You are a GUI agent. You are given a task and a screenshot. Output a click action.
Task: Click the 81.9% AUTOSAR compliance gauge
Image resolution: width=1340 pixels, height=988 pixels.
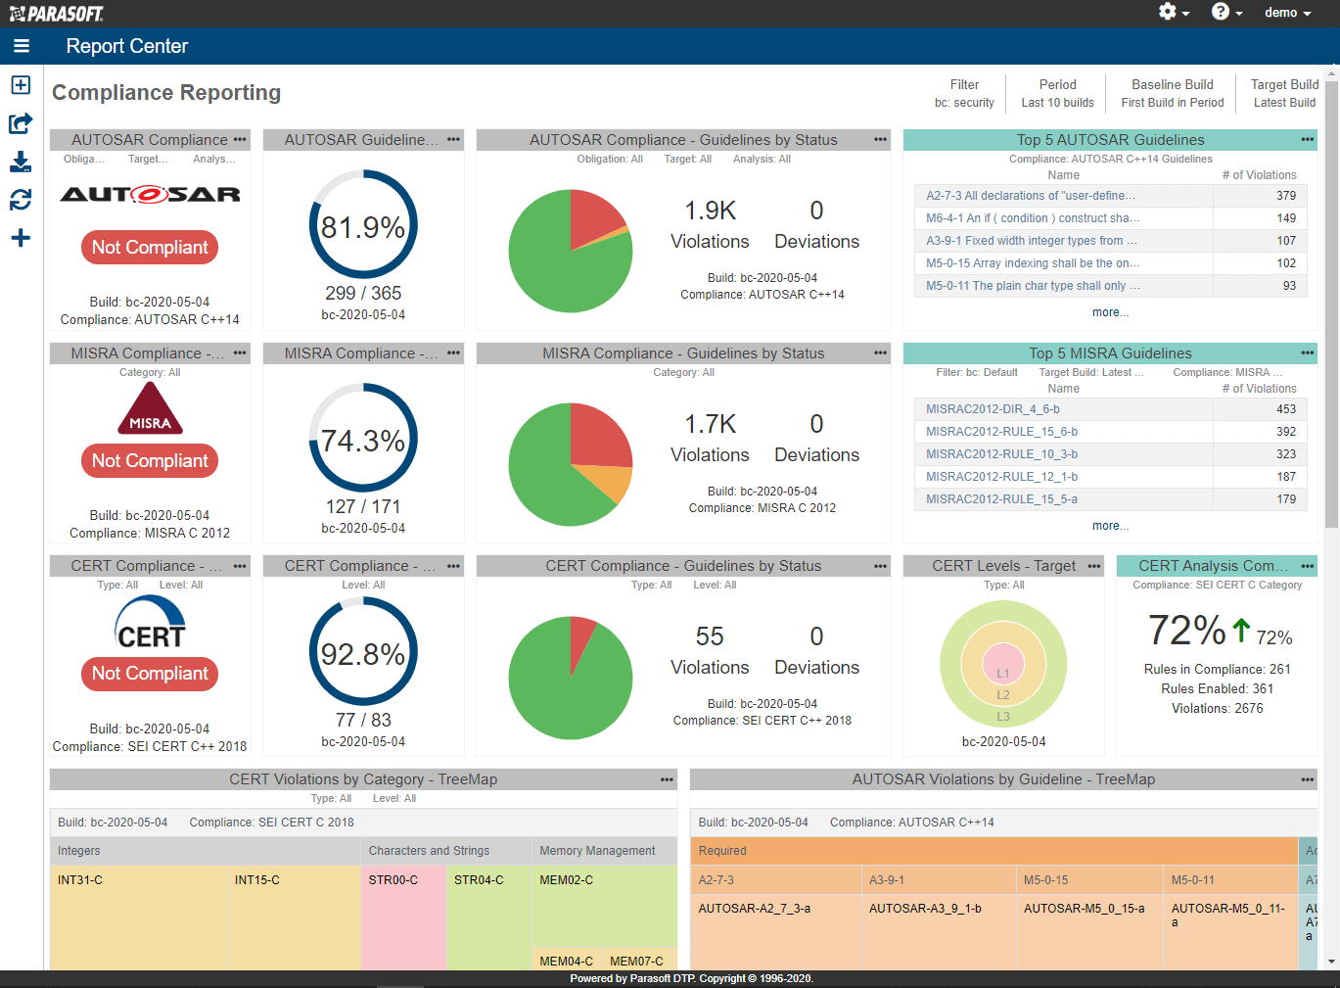click(363, 225)
